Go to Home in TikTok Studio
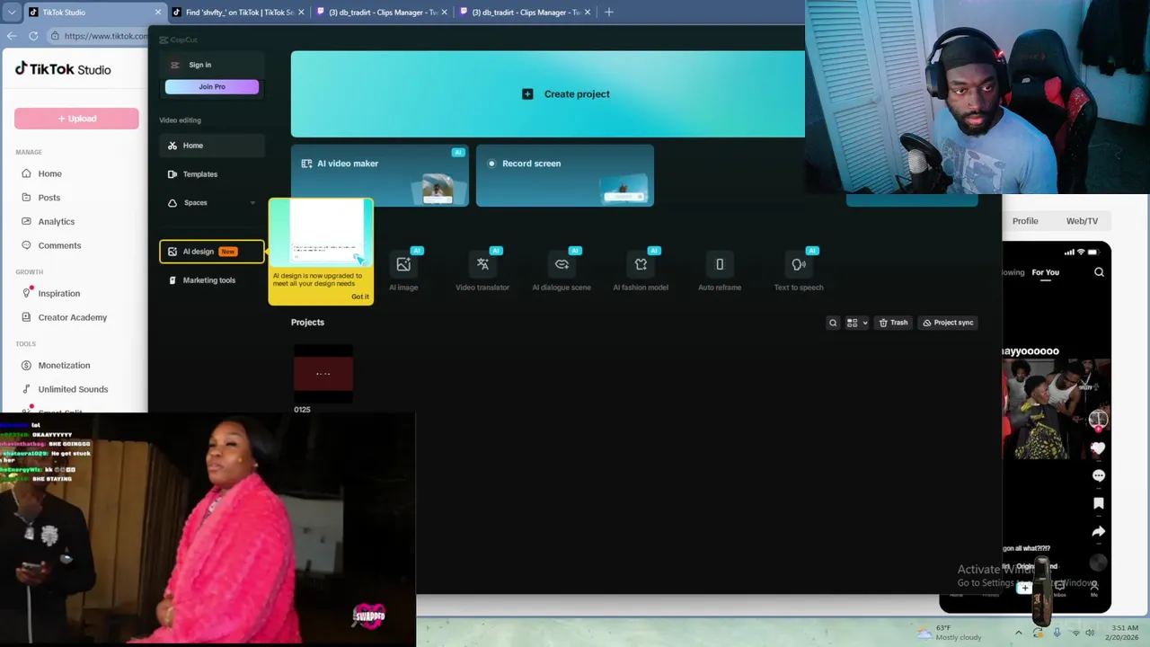Image resolution: width=1150 pixels, height=647 pixels. [49, 173]
